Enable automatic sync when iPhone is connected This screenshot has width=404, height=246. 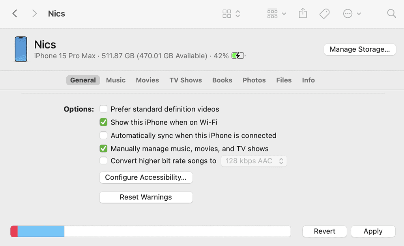[103, 136]
